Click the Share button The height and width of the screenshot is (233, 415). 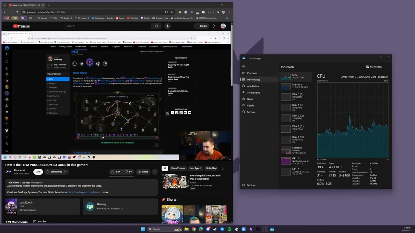[x=143, y=172]
